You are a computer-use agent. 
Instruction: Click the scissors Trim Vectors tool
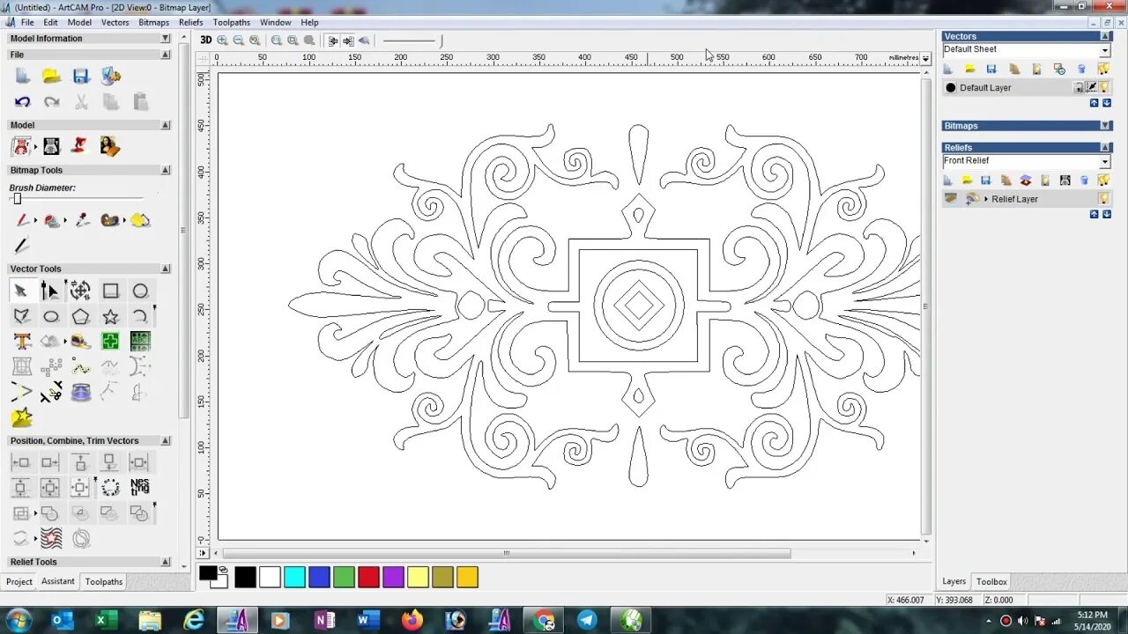pyautogui.click(x=51, y=392)
